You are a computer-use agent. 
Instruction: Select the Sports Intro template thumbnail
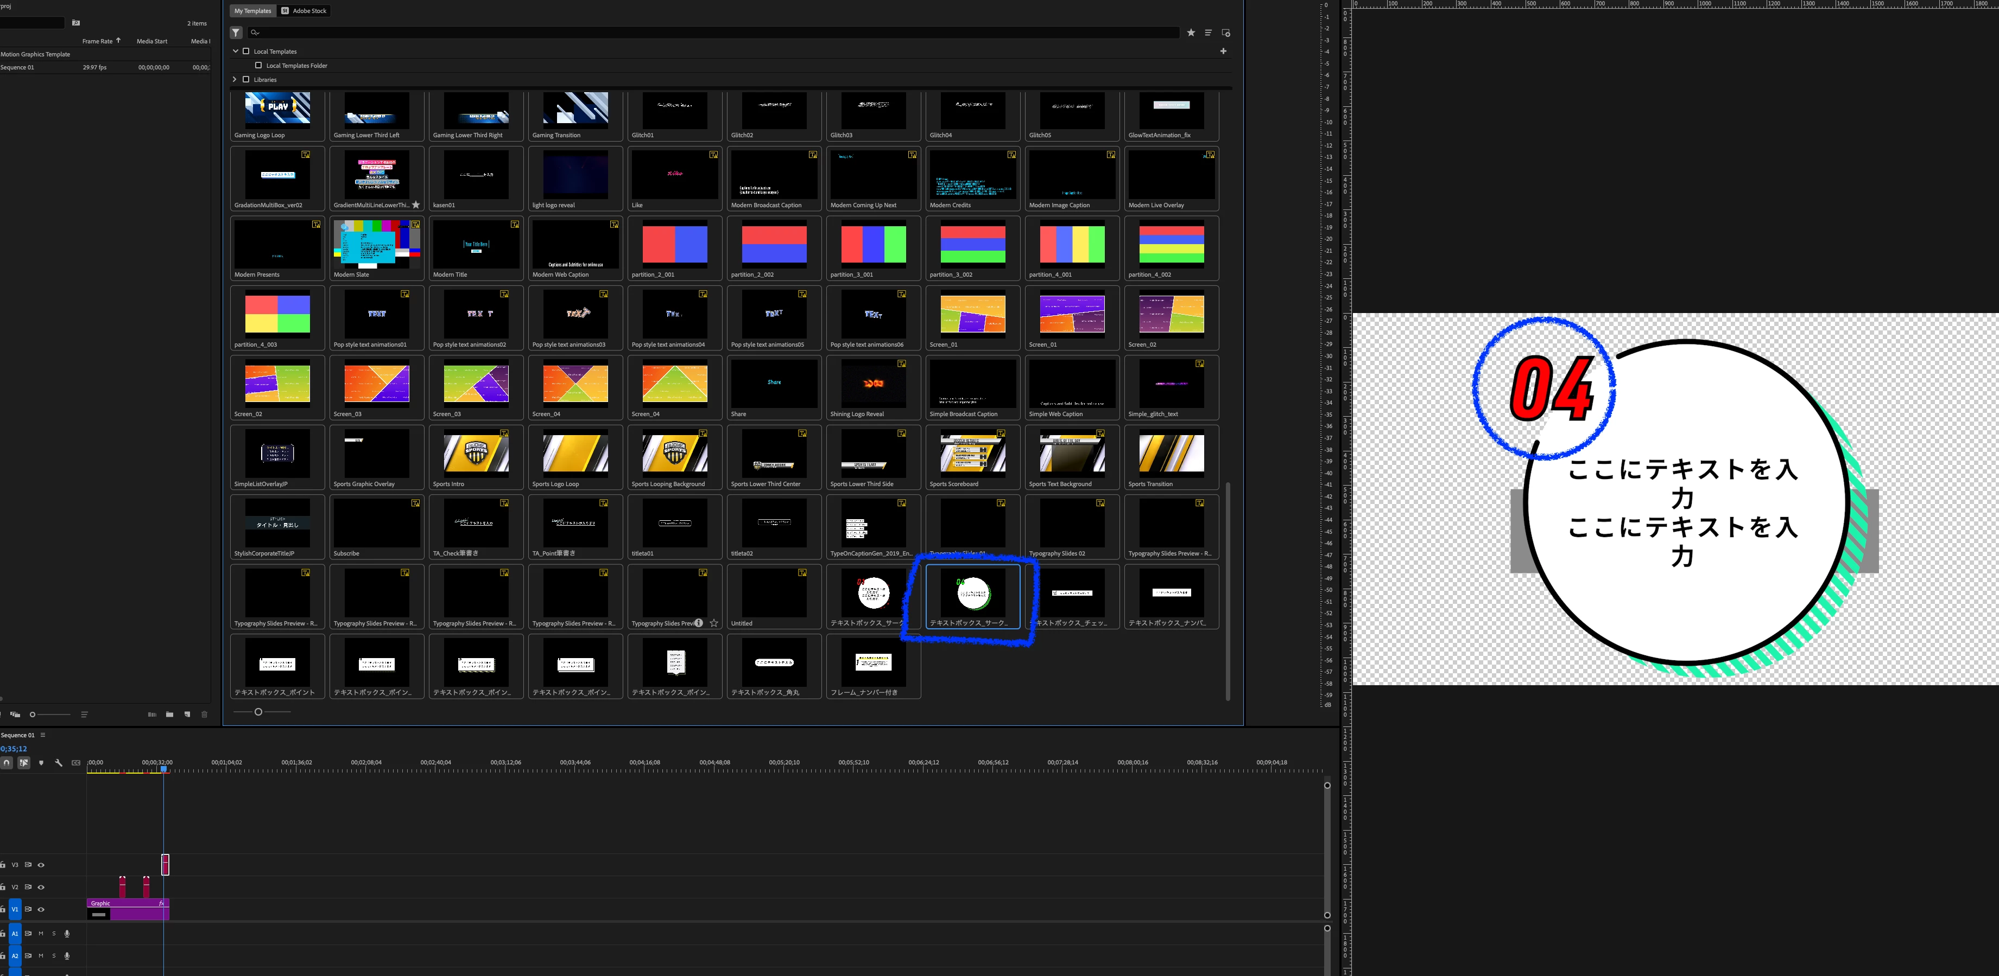point(476,454)
